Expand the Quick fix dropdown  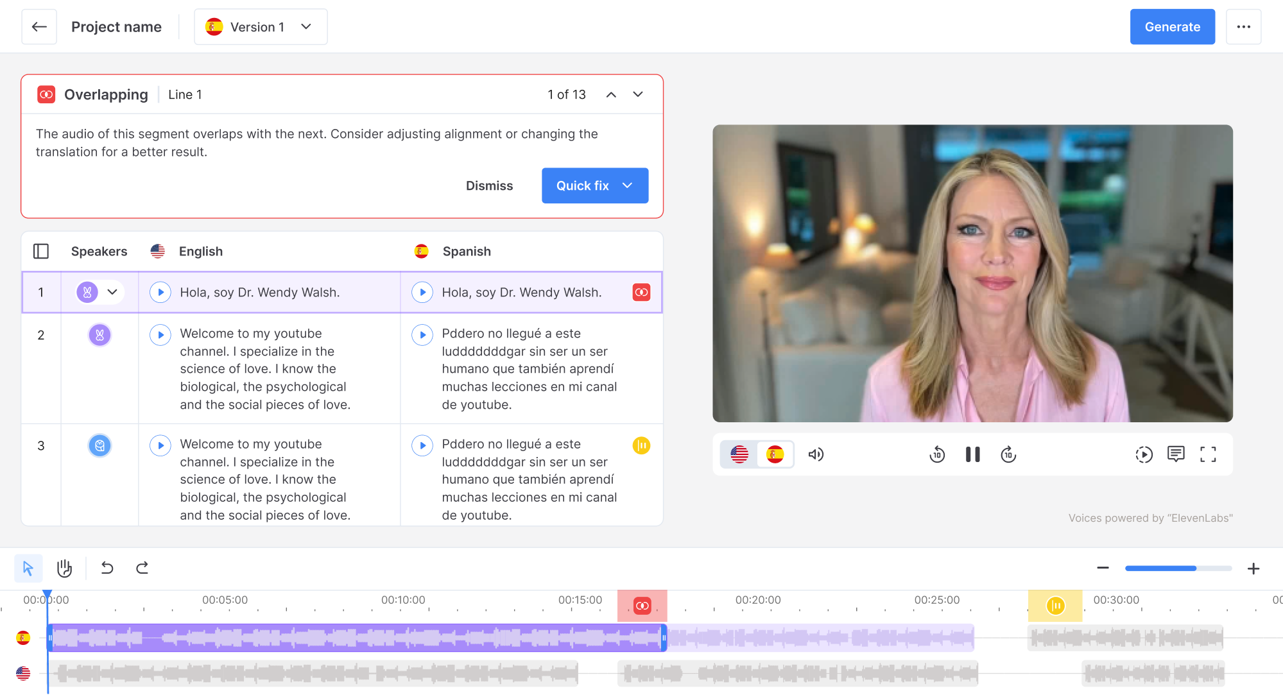627,185
